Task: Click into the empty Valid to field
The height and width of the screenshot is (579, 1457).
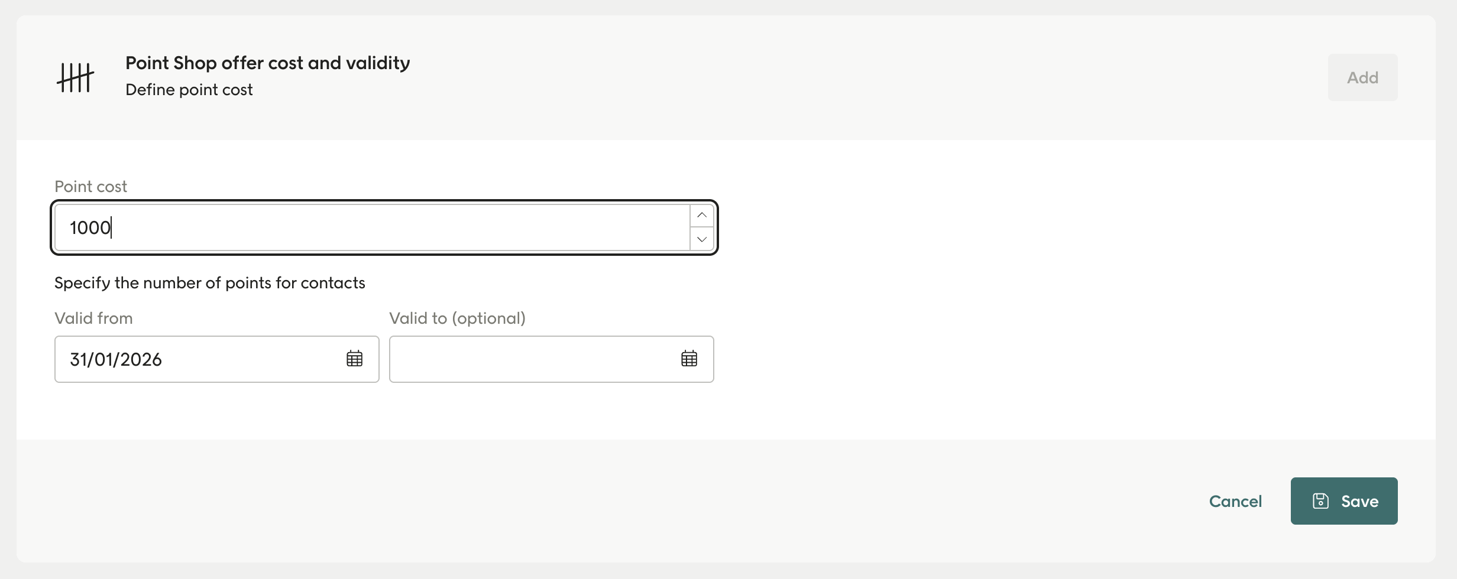Action: tap(532, 359)
